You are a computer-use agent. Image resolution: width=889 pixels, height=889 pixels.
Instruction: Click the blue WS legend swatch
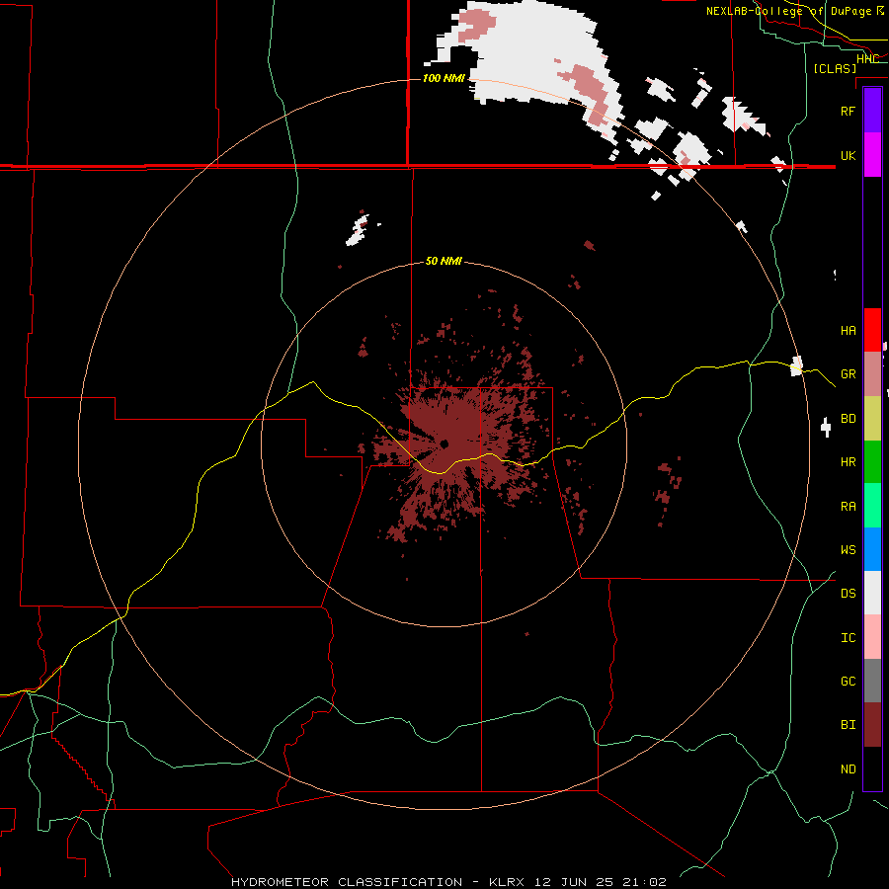point(872,549)
